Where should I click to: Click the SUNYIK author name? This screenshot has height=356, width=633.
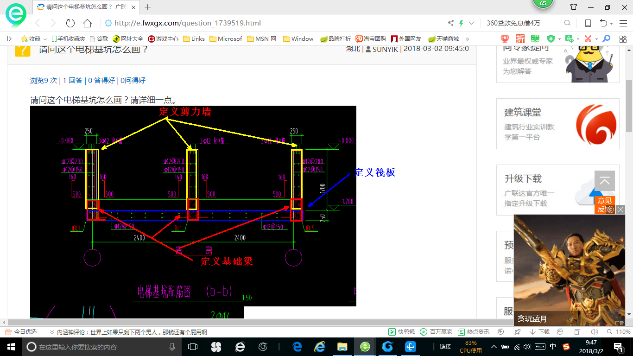coord(385,49)
